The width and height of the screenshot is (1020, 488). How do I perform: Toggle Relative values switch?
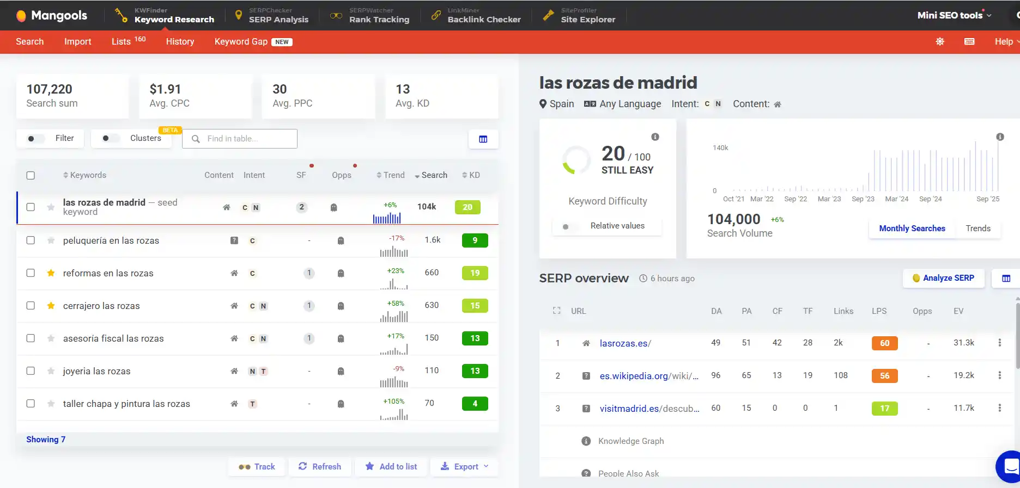pos(570,226)
